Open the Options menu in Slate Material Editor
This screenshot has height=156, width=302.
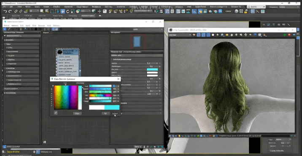[41, 25]
